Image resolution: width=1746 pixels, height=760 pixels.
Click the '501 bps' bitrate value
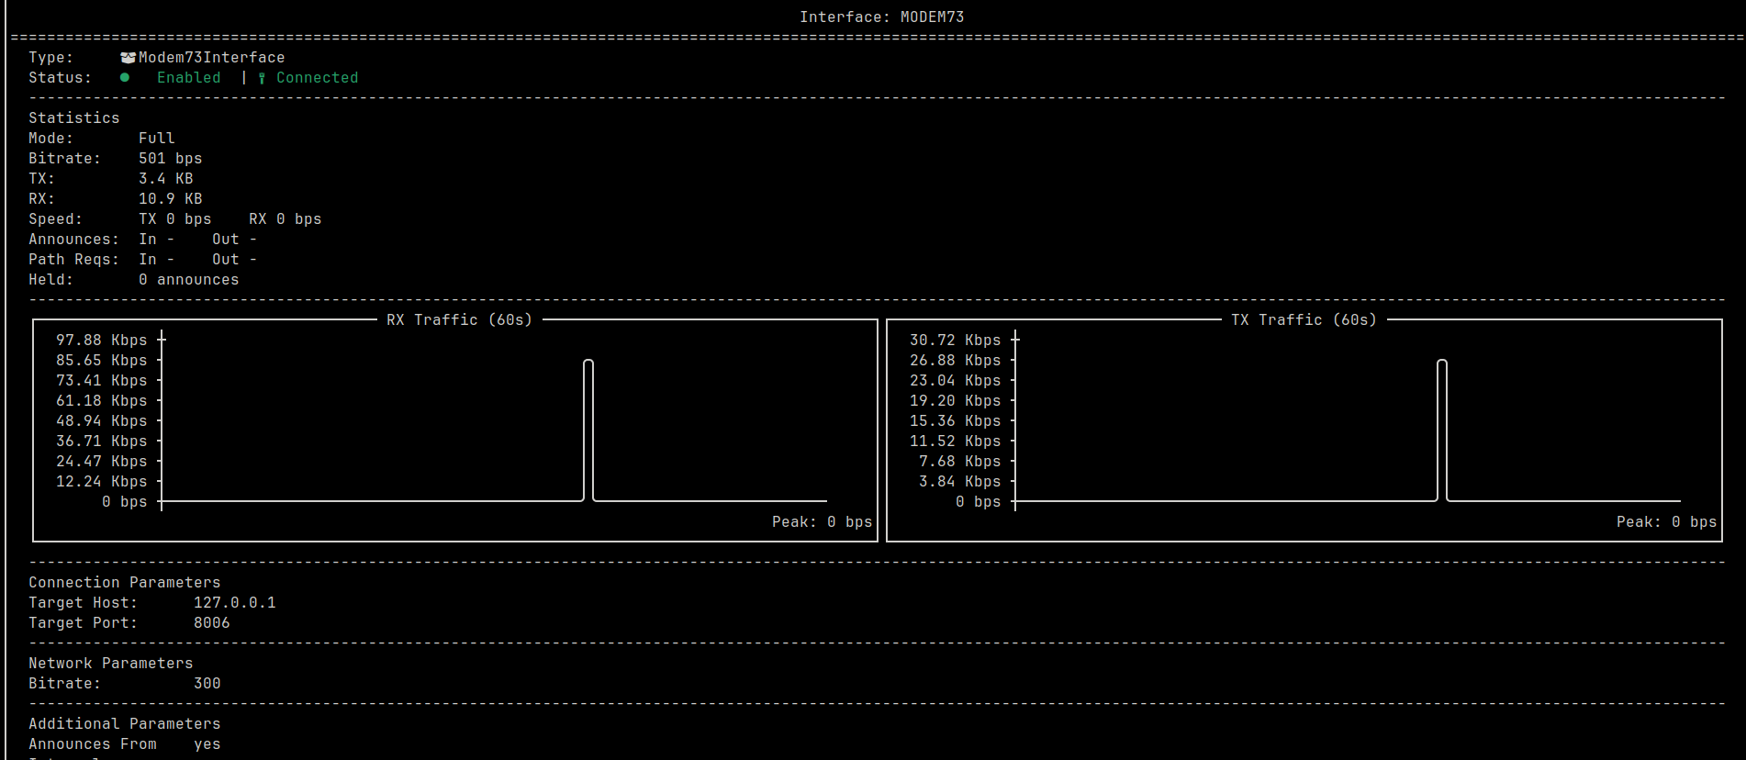click(x=171, y=159)
